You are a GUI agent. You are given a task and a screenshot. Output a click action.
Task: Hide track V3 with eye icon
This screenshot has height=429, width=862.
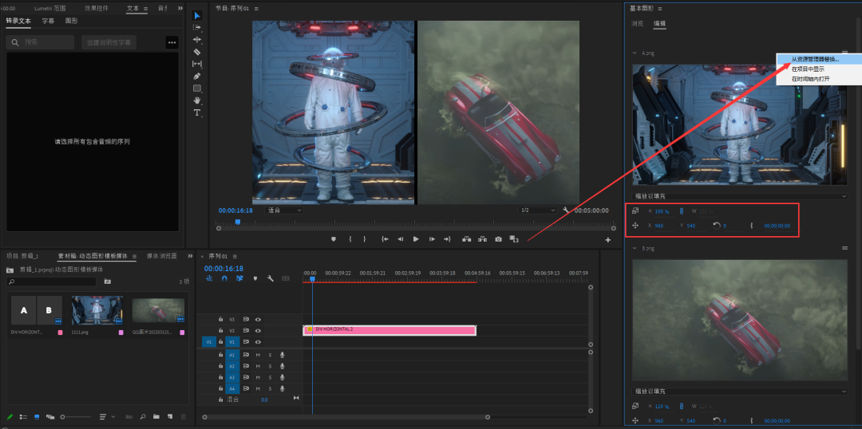click(258, 319)
